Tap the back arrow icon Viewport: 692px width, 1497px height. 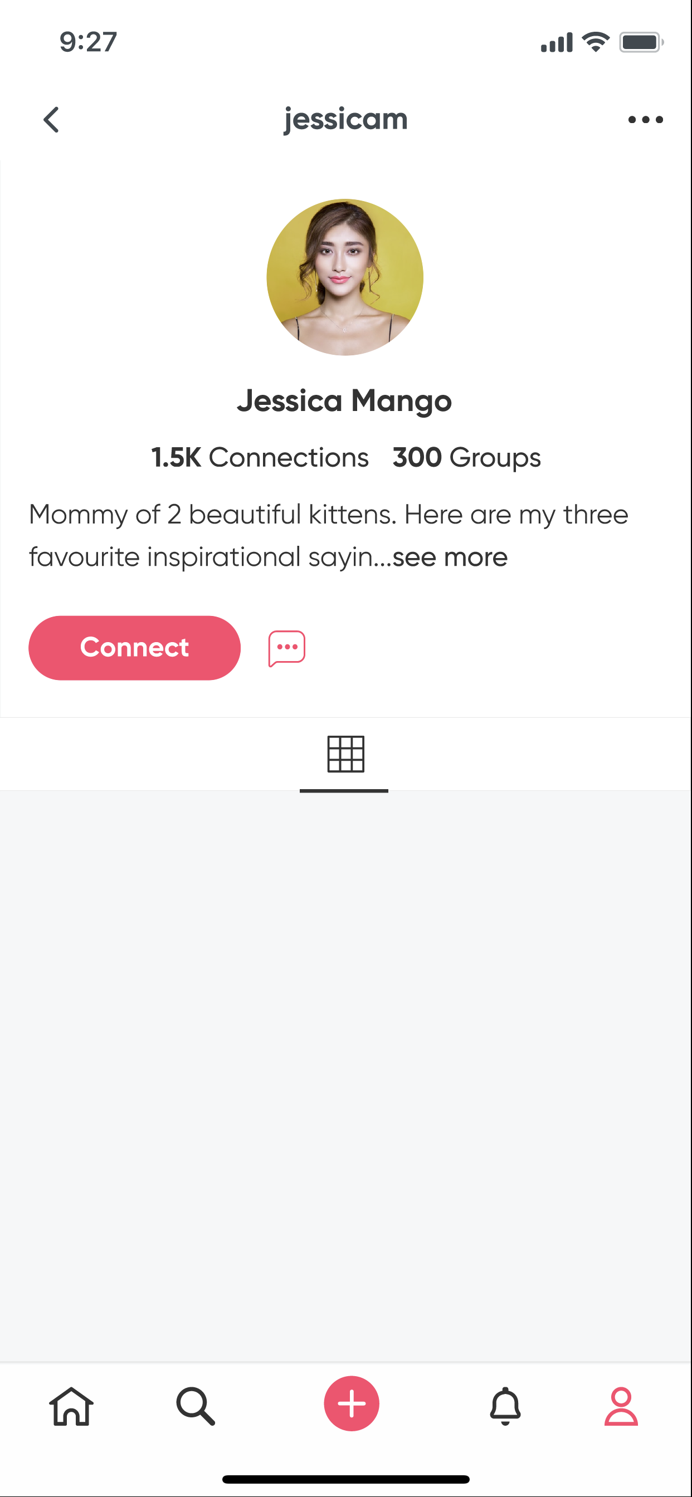pyautogui.click(x=52, y=120)
